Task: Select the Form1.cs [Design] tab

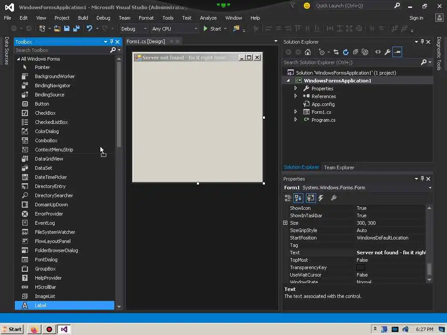Action: pyautogui.click(x=146, y=41)
